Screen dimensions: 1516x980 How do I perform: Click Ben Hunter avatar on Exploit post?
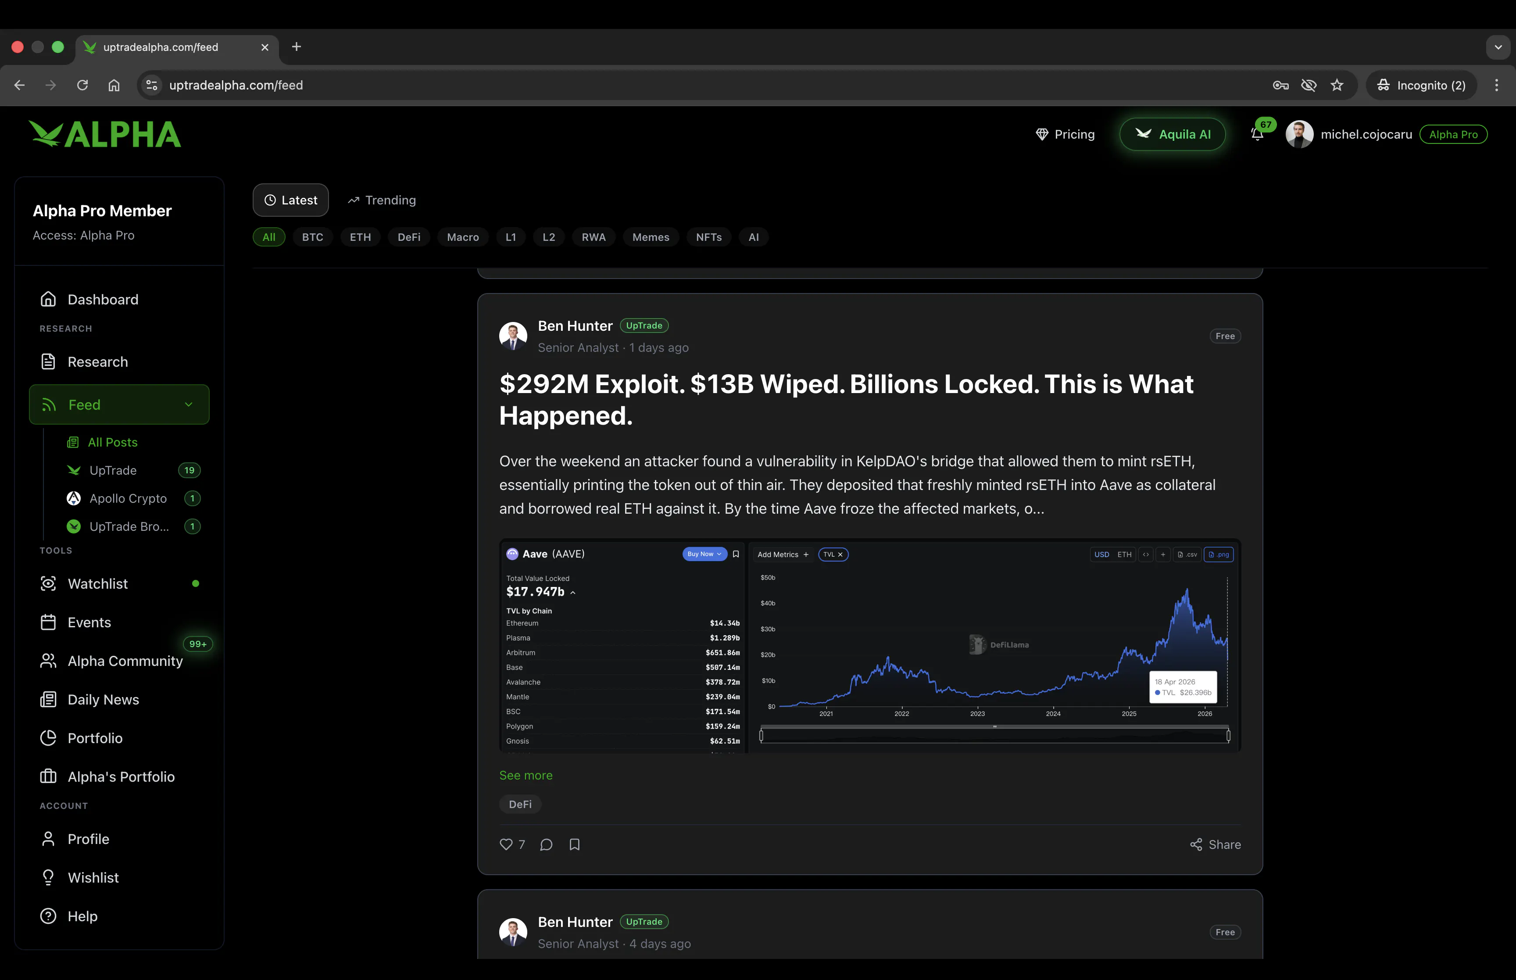coord(513,336)
